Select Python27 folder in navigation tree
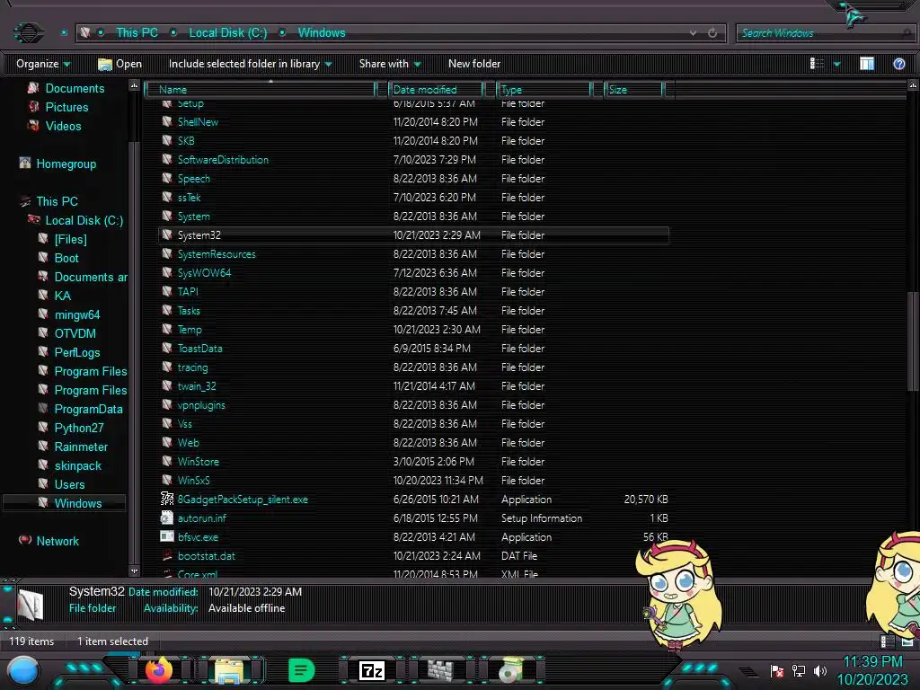This screenshot has height=690, width=920. pos(79,428)
